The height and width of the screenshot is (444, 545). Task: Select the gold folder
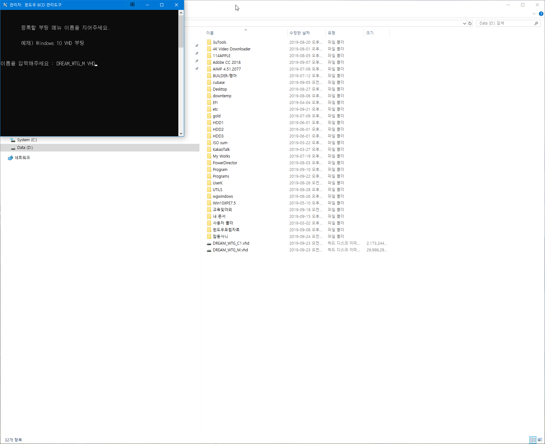pos(217,116)
